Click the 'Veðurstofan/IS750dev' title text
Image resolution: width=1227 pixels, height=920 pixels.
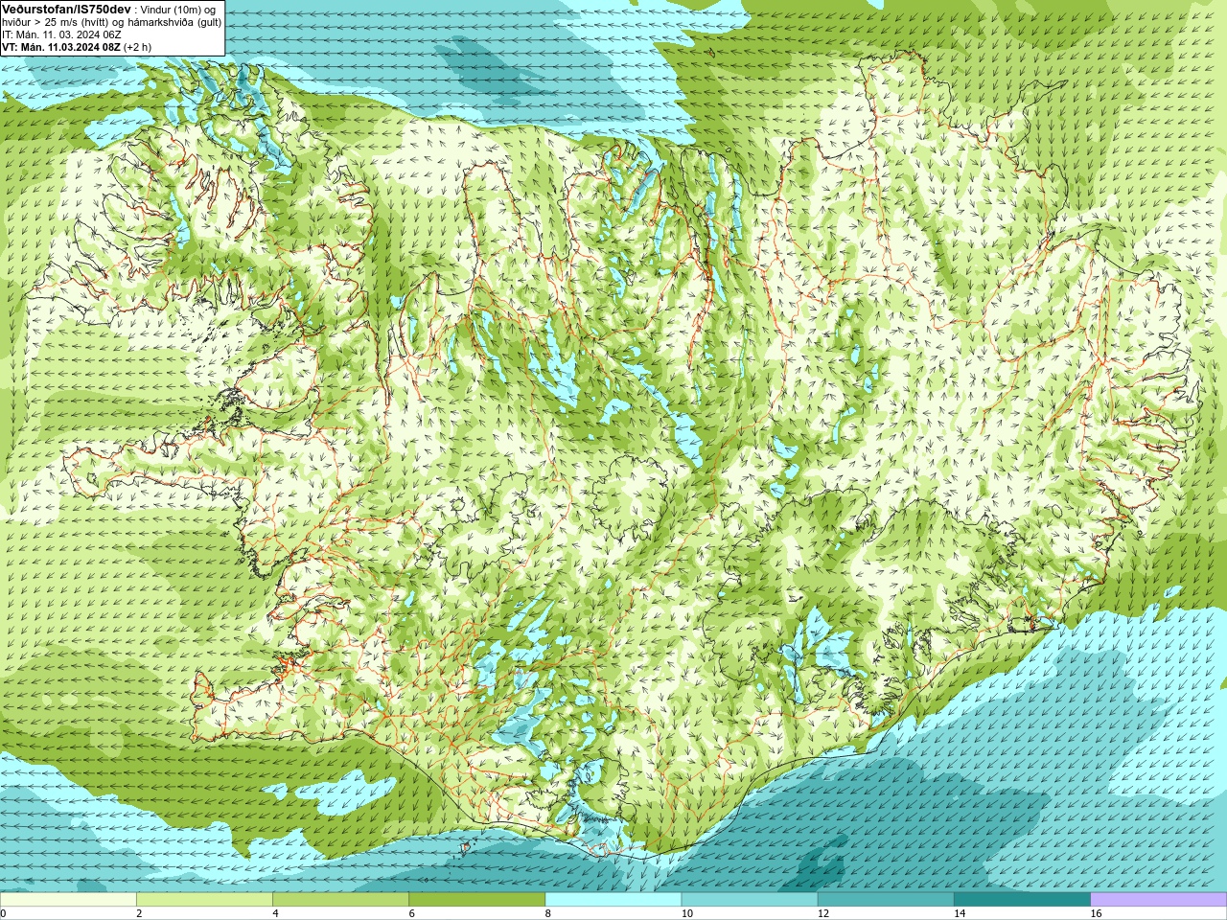pyautogui.click(x=66, y=9)
